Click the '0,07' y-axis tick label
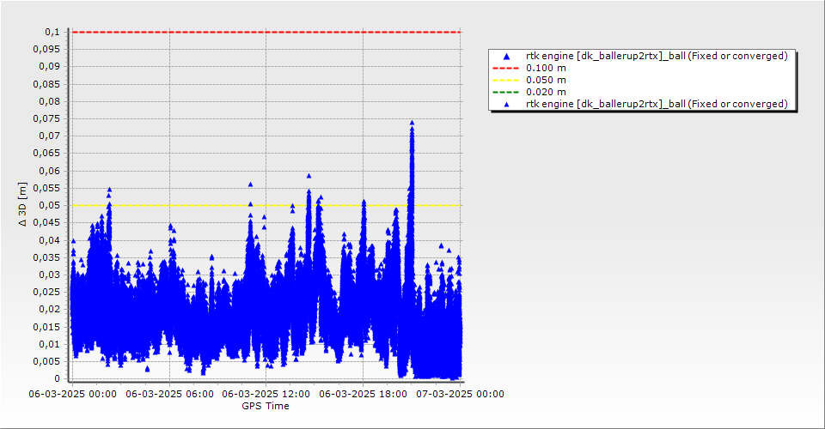 (50, 136)
